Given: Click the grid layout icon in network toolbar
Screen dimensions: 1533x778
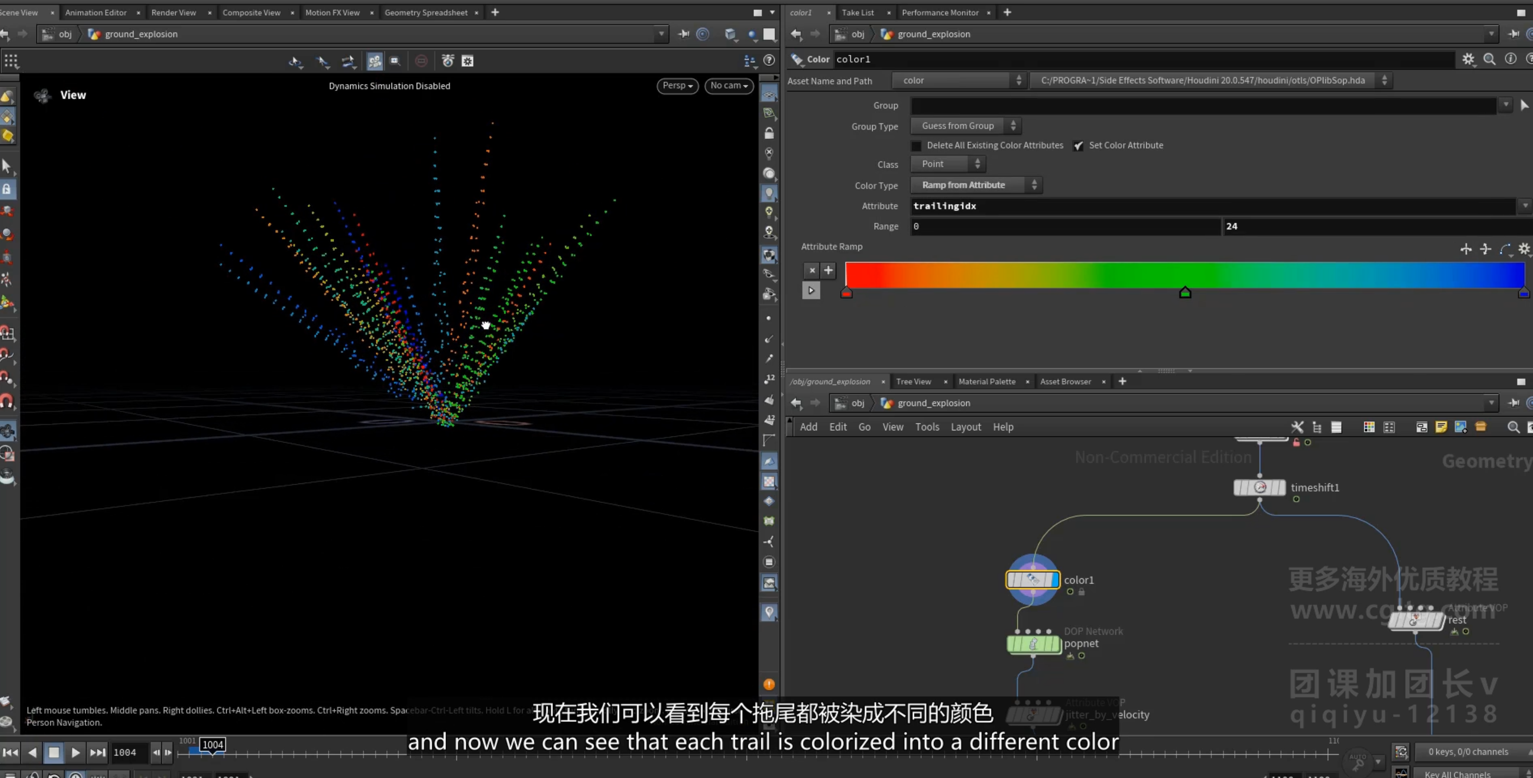Looking at the screenshot, I should (1389, 427).
